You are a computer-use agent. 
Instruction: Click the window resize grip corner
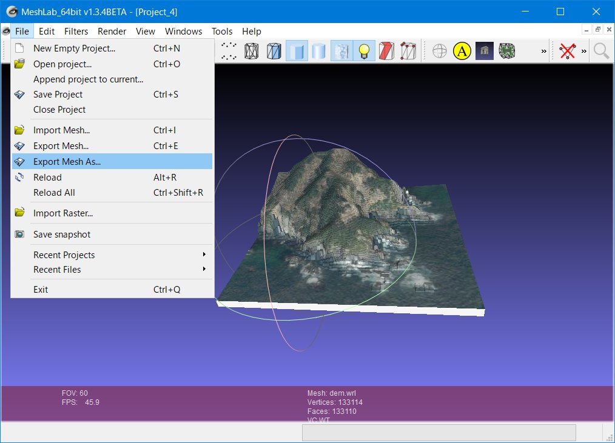(610, 438)
